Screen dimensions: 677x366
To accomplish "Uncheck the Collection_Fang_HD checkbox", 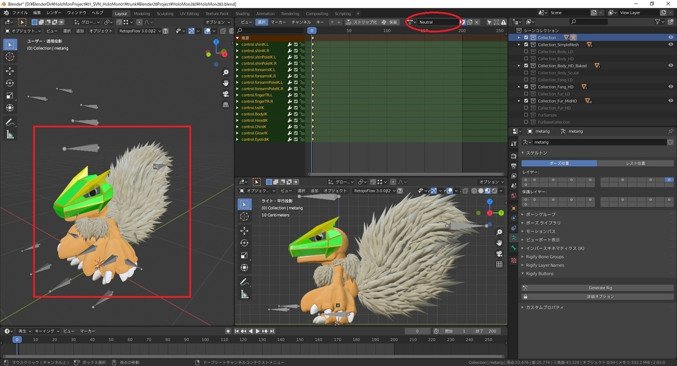I will (x=526, y=87).
